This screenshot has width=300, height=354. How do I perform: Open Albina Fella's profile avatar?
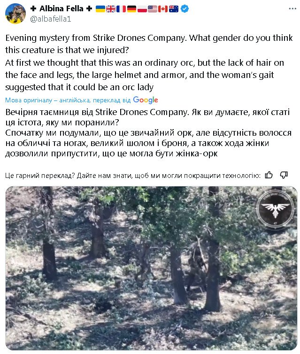[x=15, y=13]
